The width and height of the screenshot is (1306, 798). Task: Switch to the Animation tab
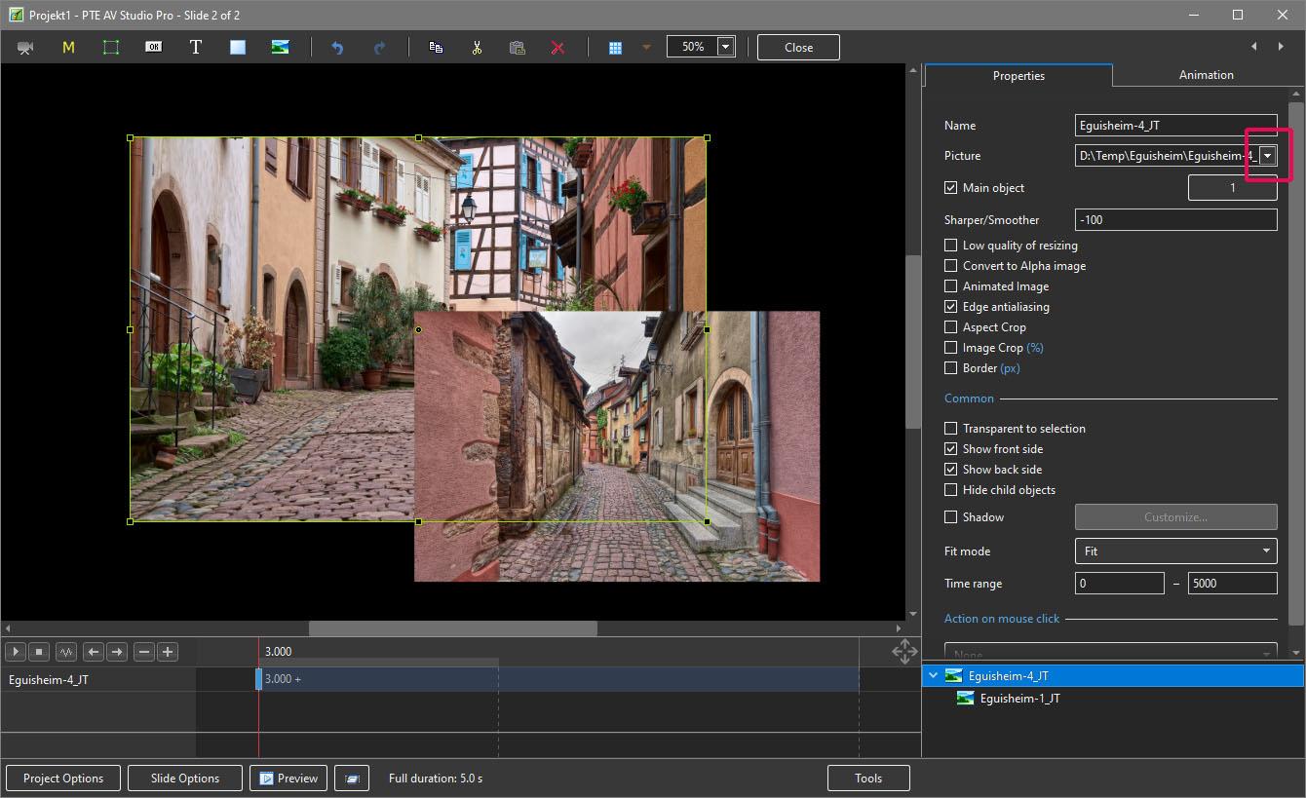(1206, 75)
